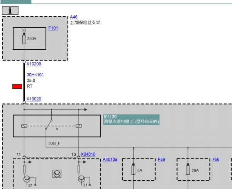The image size is (232, 189).
Task: Open connector X13020 link
Action: 34,99
